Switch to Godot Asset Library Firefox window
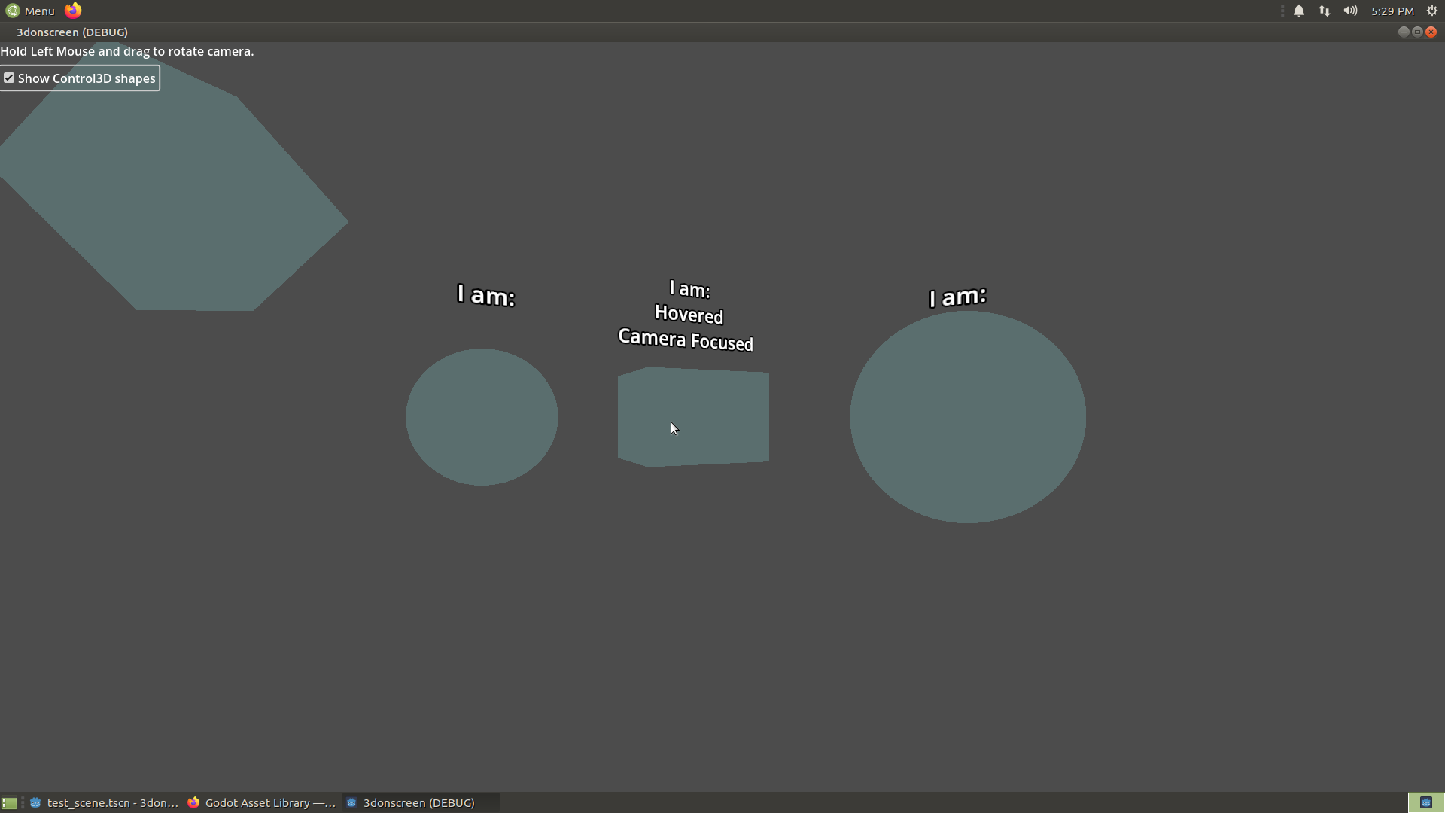The height and width of the screenshot is (813, 1445). tap(262, 803)
